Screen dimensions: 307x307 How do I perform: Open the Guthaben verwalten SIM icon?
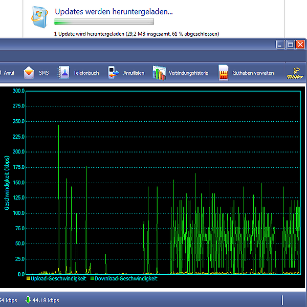pos(223,73)
